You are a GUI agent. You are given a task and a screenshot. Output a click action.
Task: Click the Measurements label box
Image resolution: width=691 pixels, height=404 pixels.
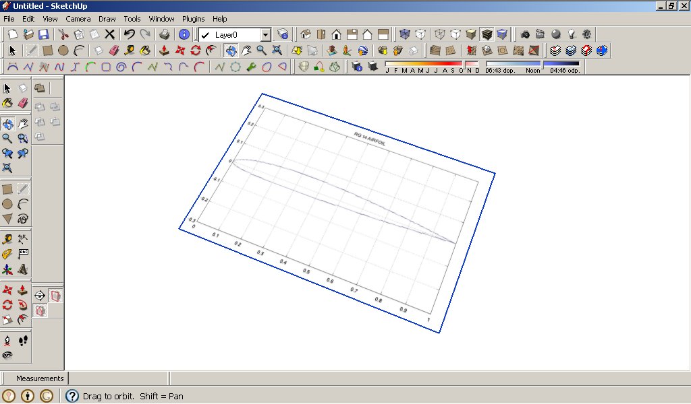39,378
